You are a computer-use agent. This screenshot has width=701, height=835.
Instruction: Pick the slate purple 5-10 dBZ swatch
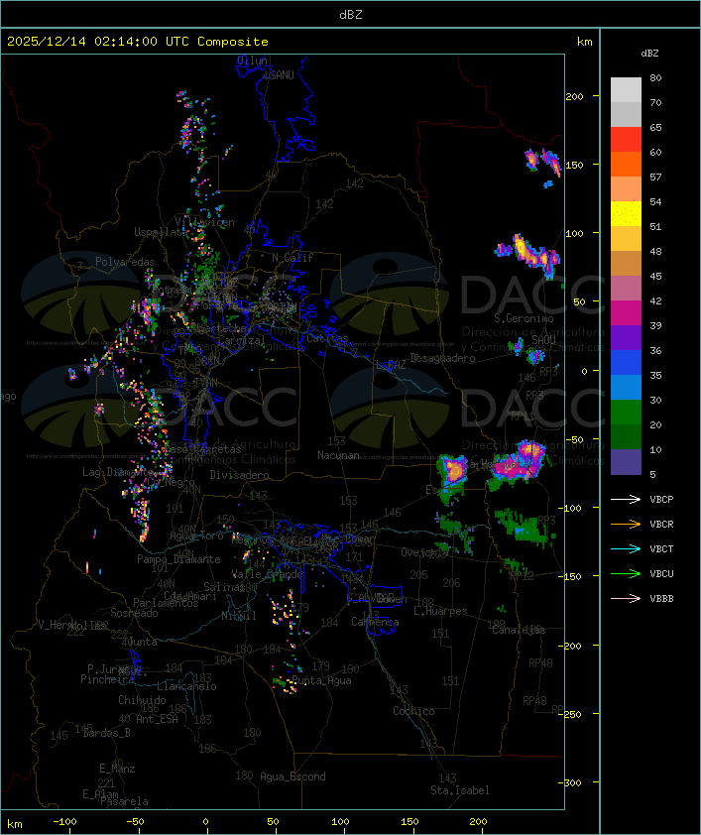pyautogui.click(x=626, y=462)
